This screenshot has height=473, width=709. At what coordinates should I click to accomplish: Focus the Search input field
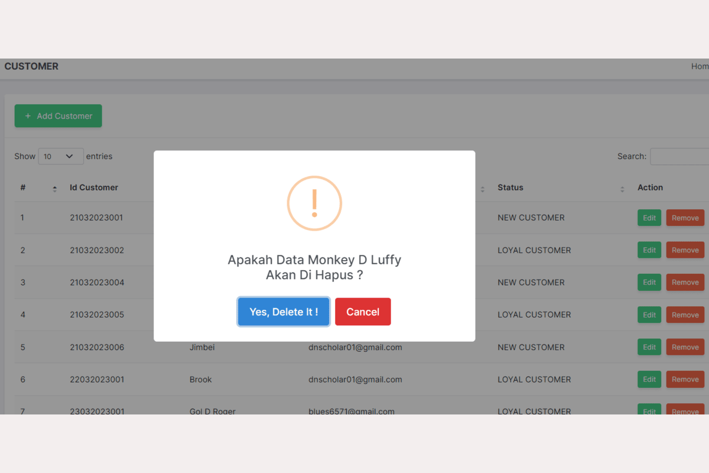pyautogui.click(x=679, y=157)
